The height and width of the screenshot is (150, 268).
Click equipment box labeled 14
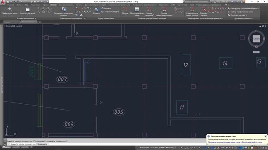click(226, 63)
